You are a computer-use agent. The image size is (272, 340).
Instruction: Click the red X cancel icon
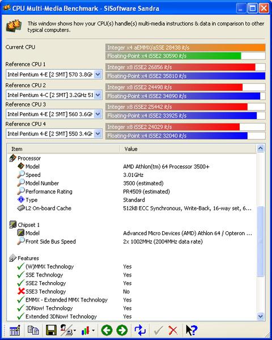point(173,330)
